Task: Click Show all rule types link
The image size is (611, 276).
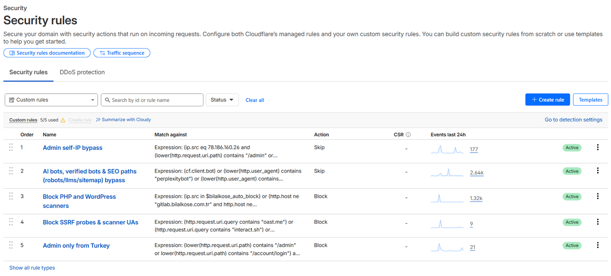Action: coord(32,268)
